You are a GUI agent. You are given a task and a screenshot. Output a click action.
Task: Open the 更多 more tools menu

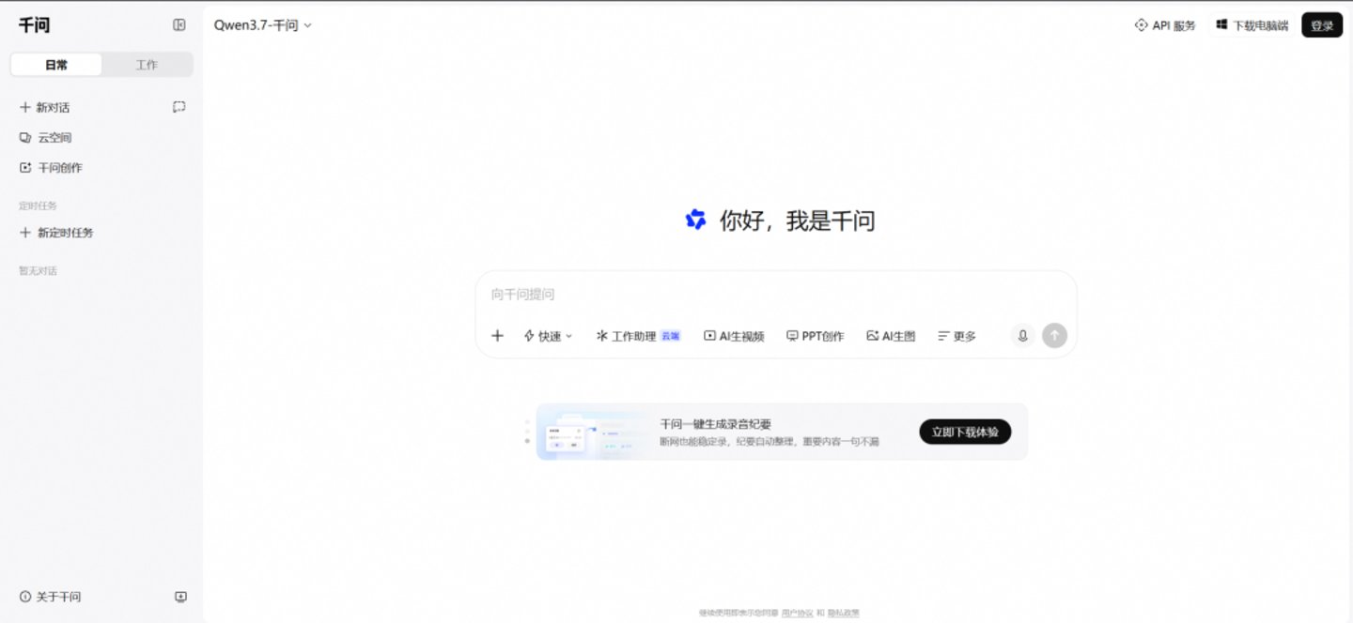[x=956, y=336]
